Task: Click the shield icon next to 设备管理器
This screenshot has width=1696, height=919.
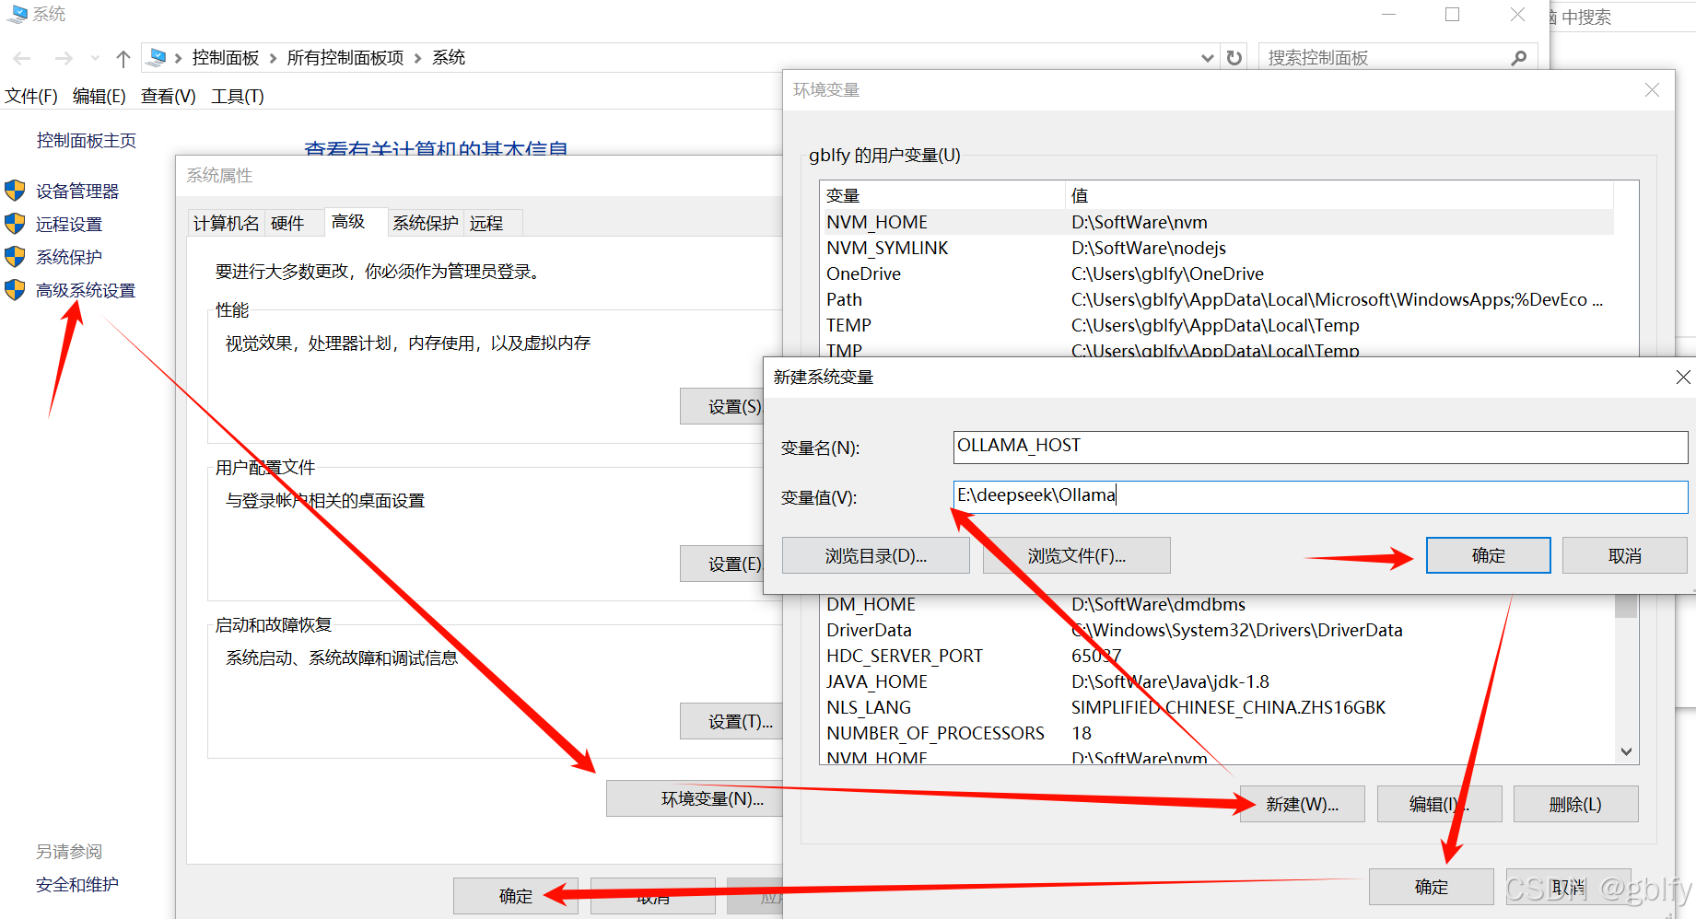Action: point(15,191)
